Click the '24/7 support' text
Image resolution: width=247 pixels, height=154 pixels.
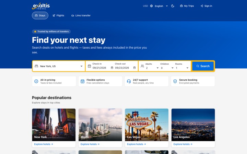pos(140,80)
